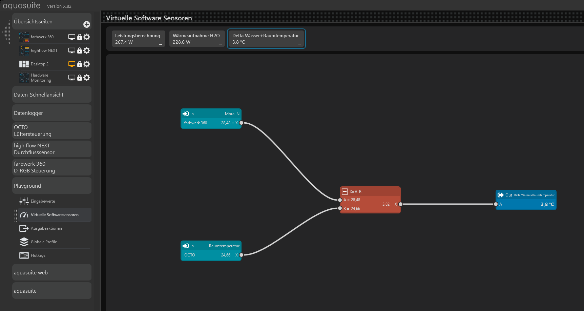Click the output arrow icon on Out node
This screenshot has height=311, width=584.
500,195
